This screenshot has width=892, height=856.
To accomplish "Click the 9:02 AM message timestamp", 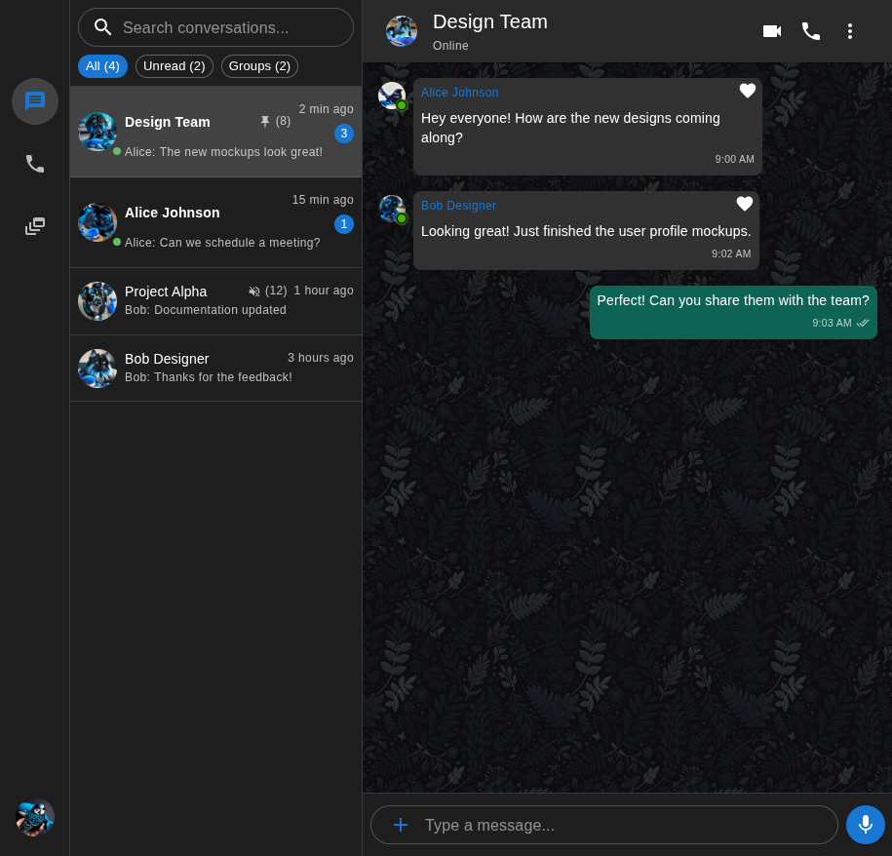I will [x=731, y=253].
